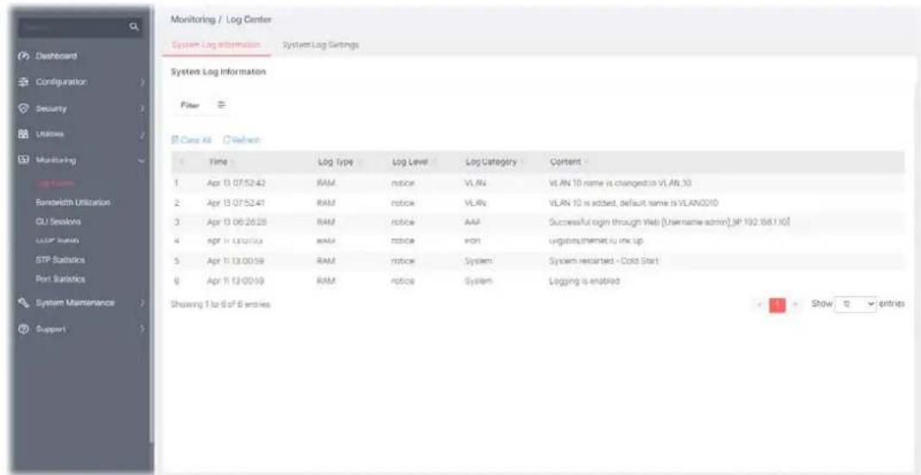Click the search magnifier icon in sidebar

134,27
